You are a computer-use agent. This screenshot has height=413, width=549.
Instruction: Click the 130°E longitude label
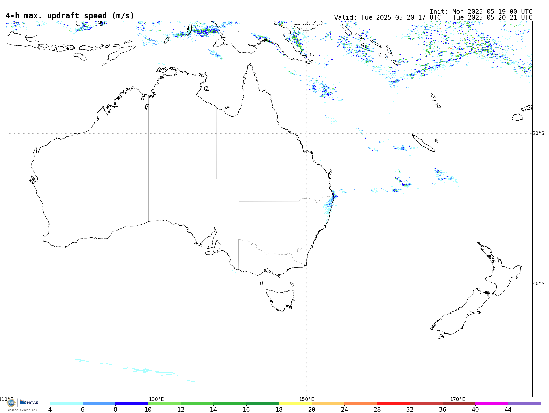tap(156, 399)
